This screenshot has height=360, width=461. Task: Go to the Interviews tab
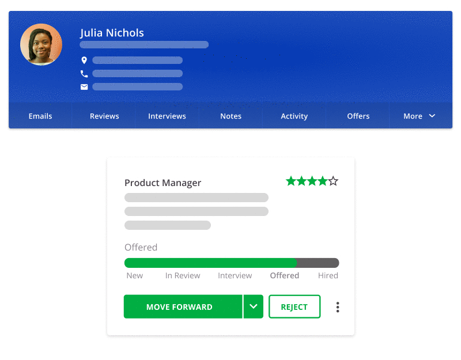[167, 116]
